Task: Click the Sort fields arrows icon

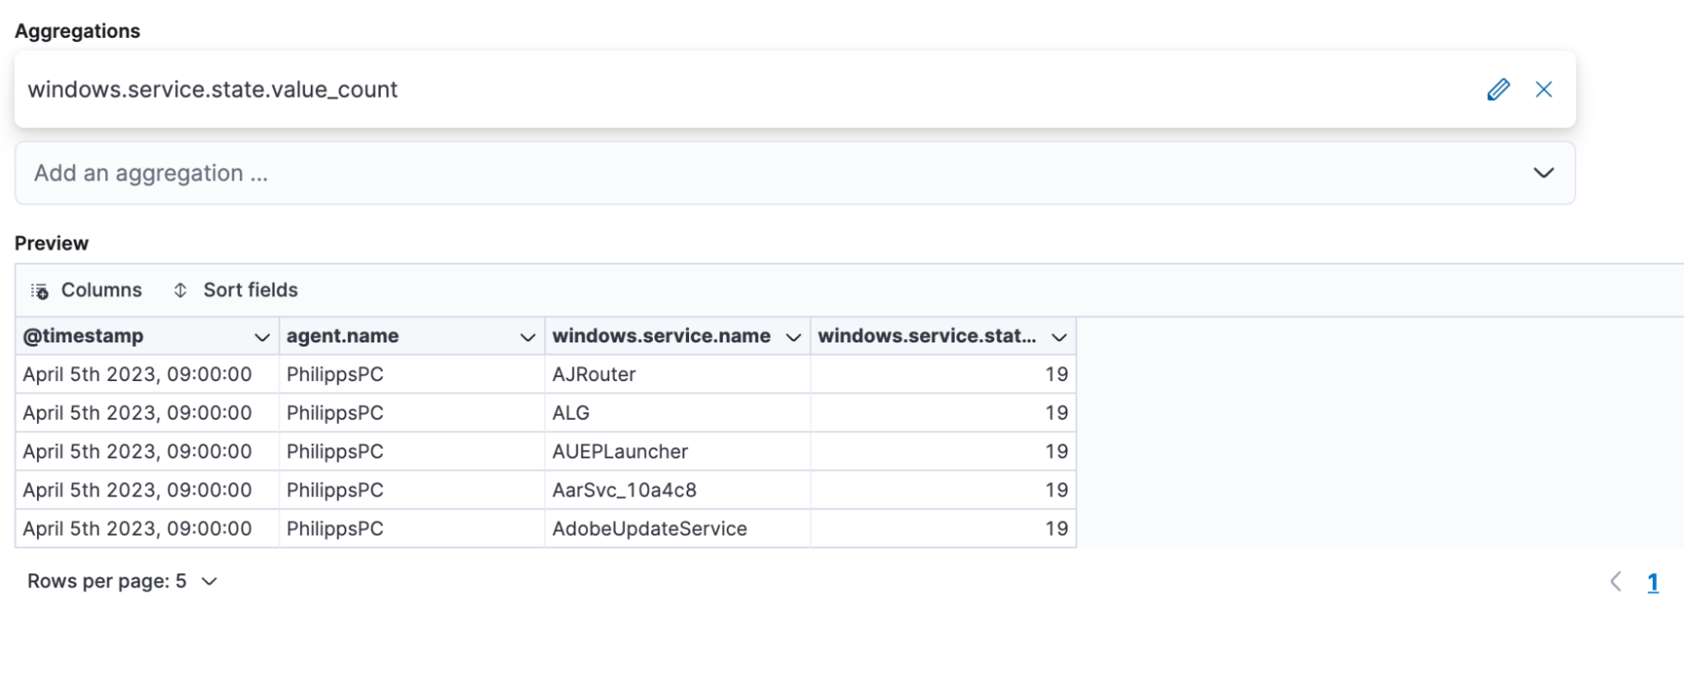Action: [x=180, y=290]
